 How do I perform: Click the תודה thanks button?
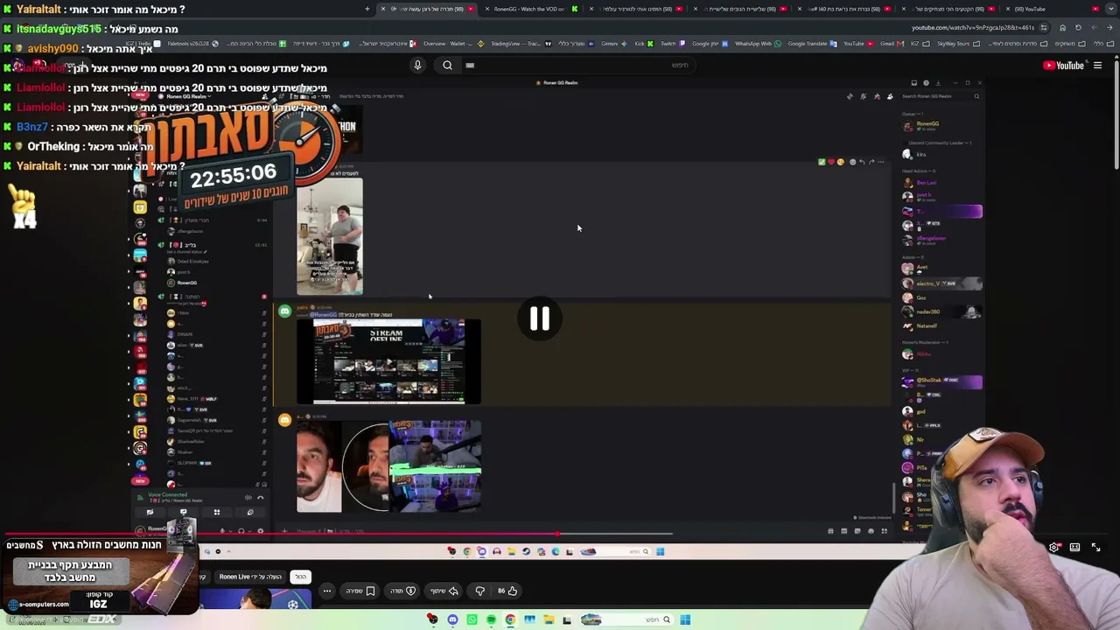[x=403, y=591]
